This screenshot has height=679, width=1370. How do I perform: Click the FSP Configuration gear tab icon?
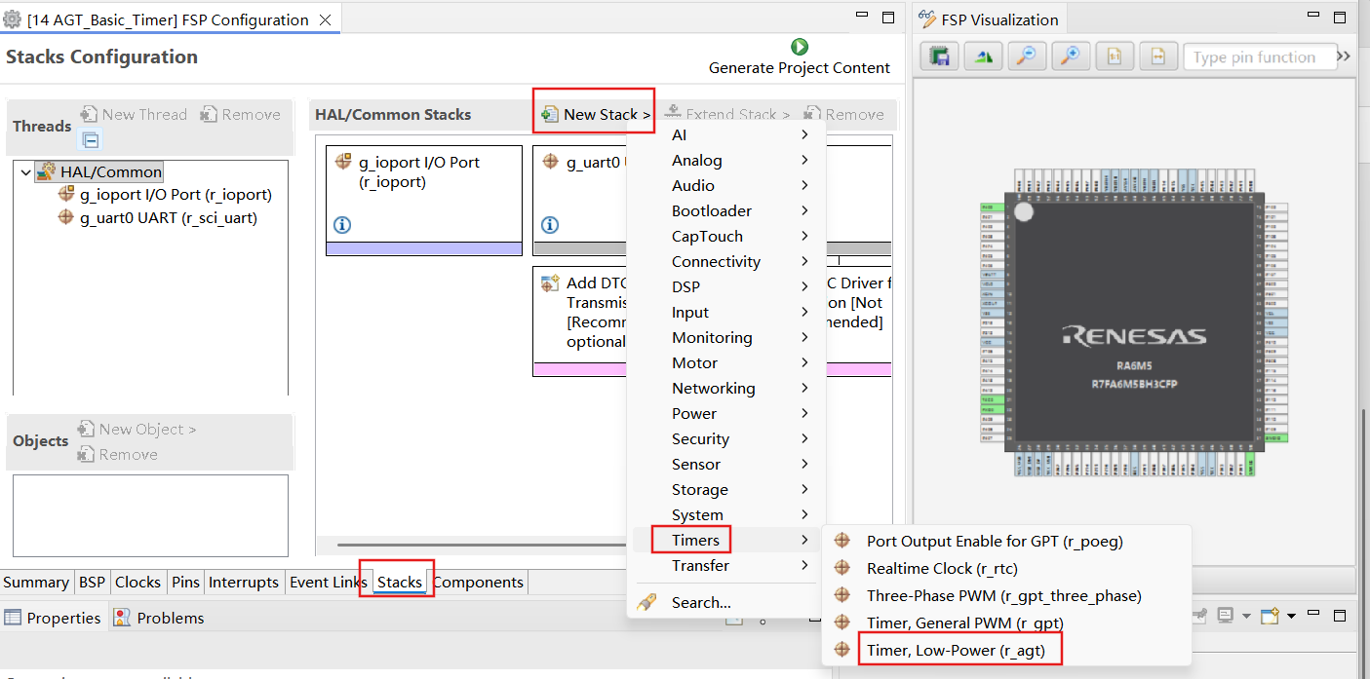coord(12,19)
